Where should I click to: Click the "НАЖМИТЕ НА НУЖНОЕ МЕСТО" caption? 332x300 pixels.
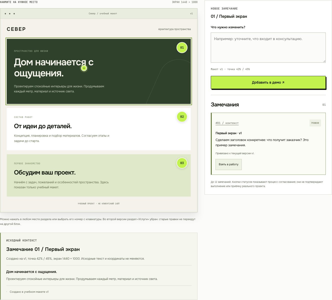coord(19,2)
